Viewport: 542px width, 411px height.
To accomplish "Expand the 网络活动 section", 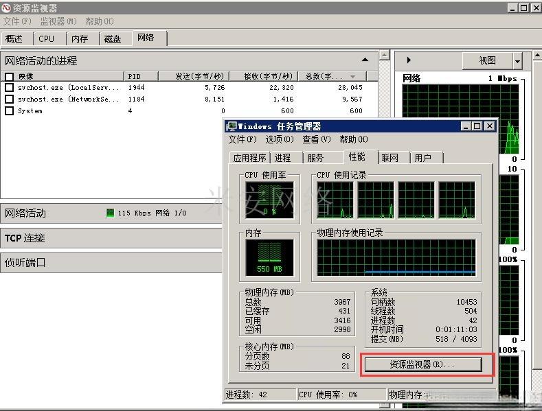I will coord(111,213).
